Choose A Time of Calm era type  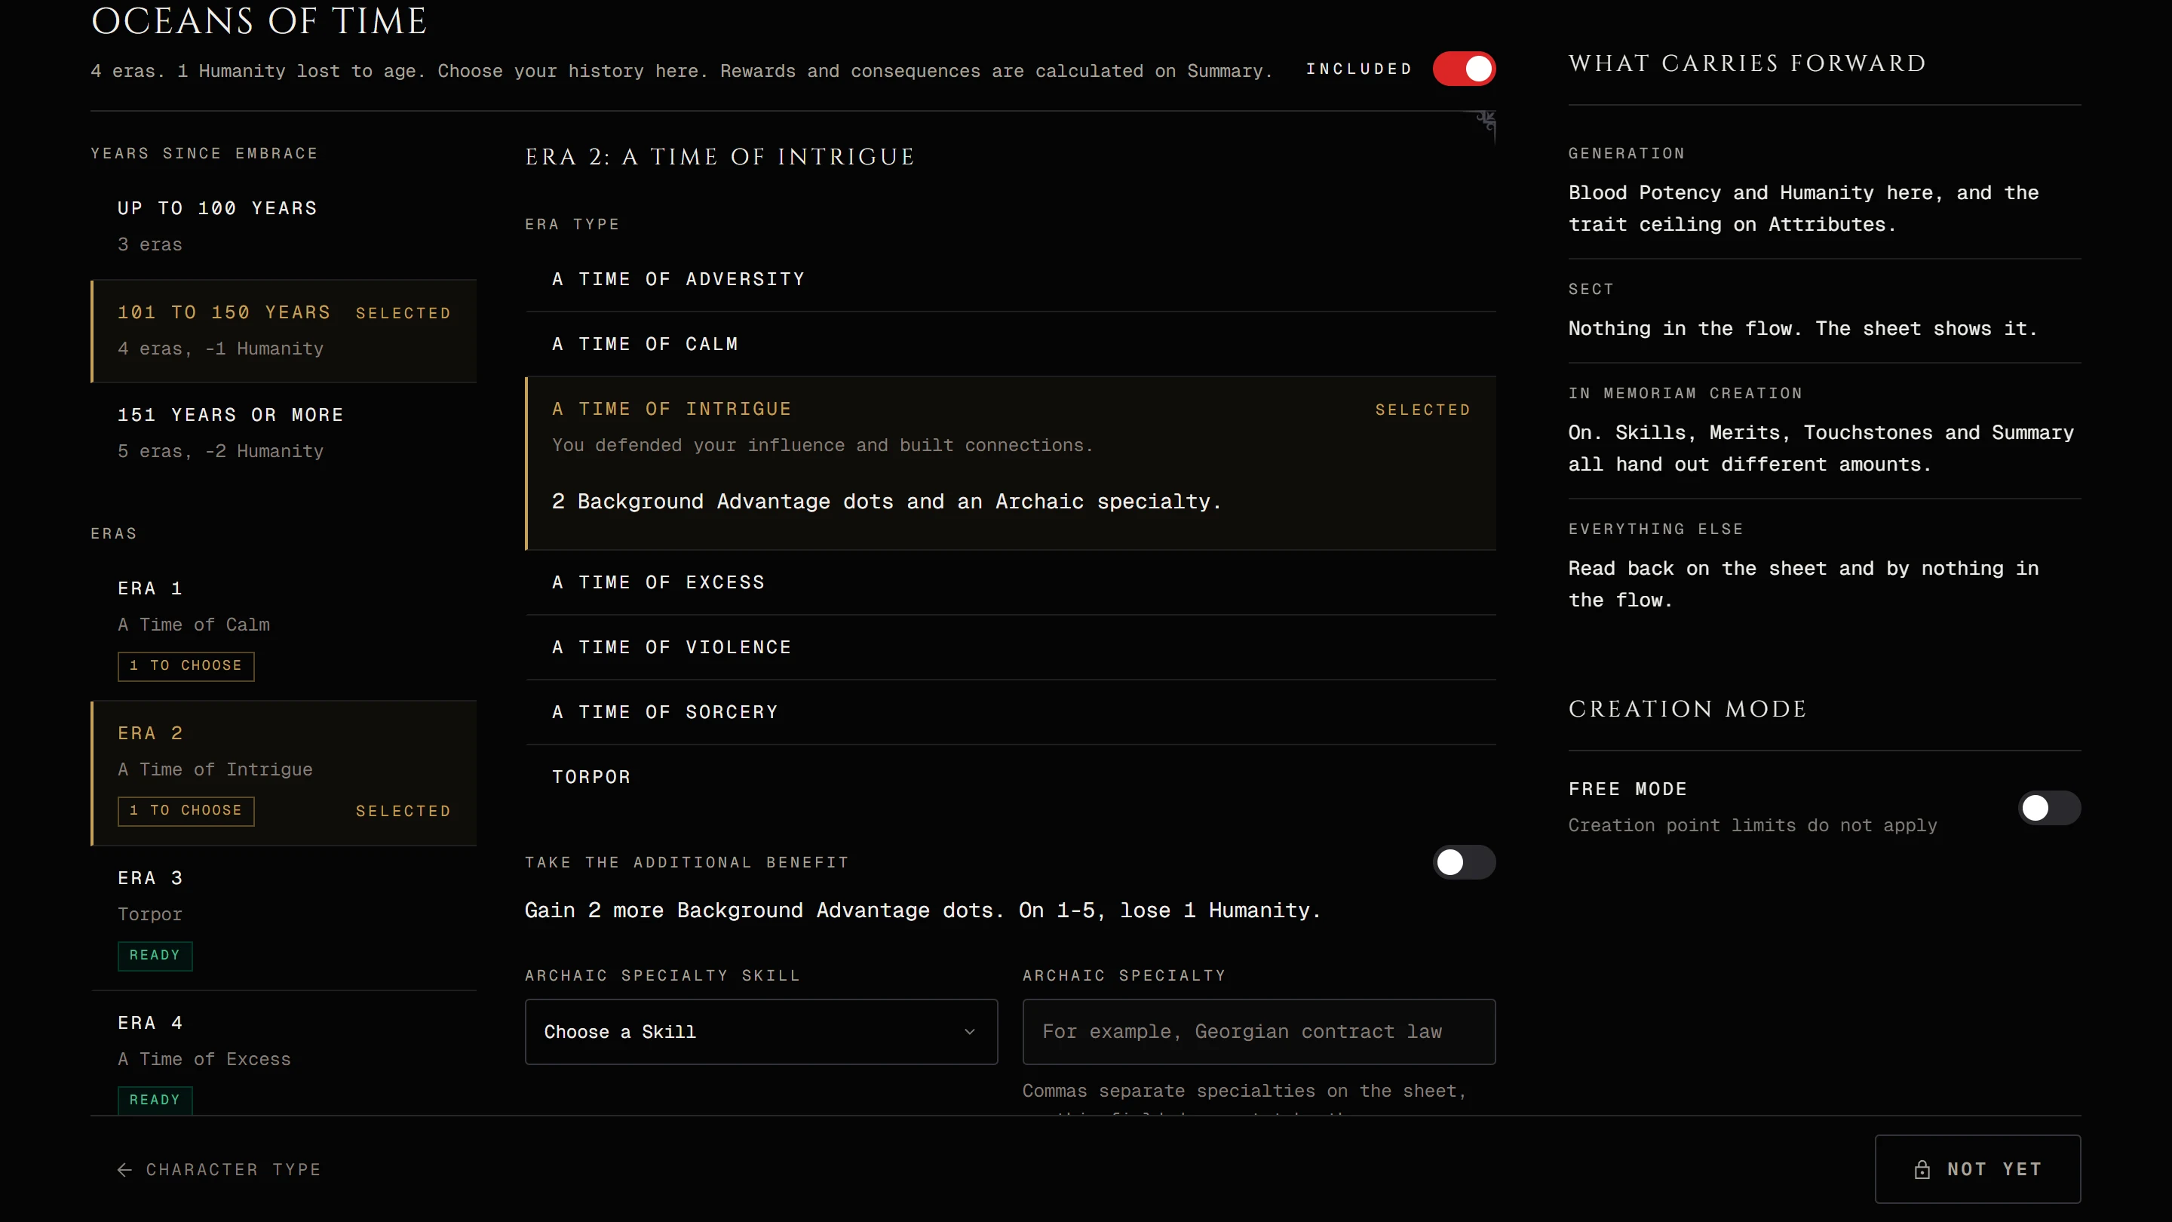[1010, 344]
